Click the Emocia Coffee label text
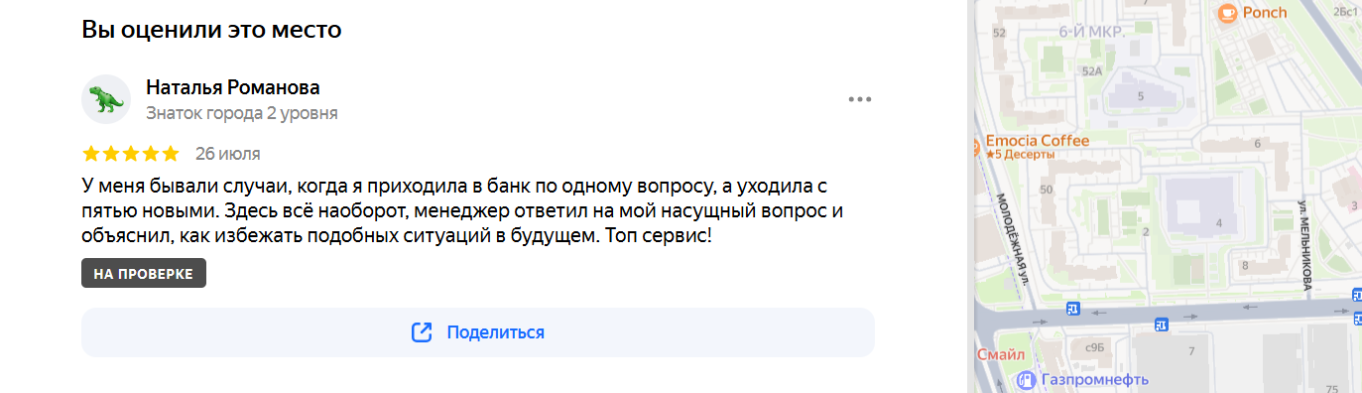 pos(1038,141)
